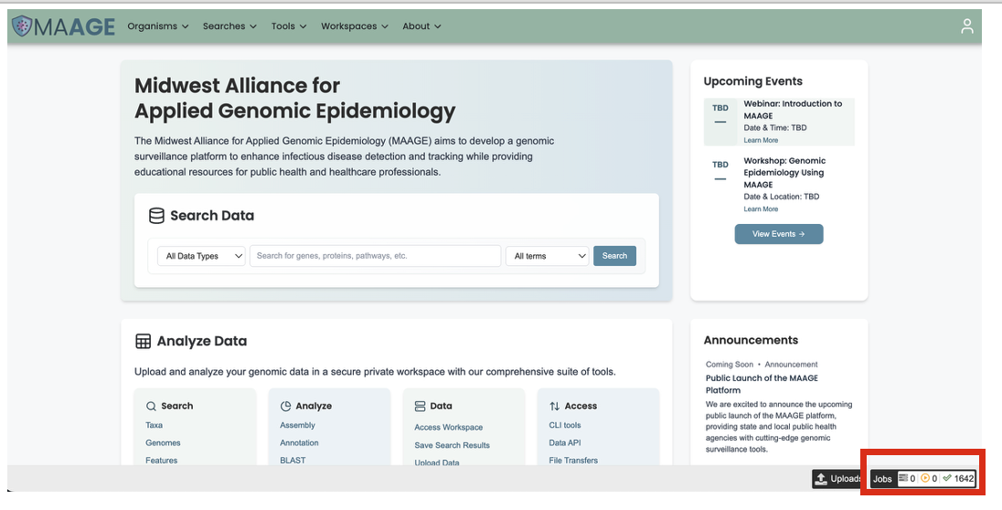1002x510 pixels.
Task: Open the Workspaces dropdown menu
Action: click(355, 27)
